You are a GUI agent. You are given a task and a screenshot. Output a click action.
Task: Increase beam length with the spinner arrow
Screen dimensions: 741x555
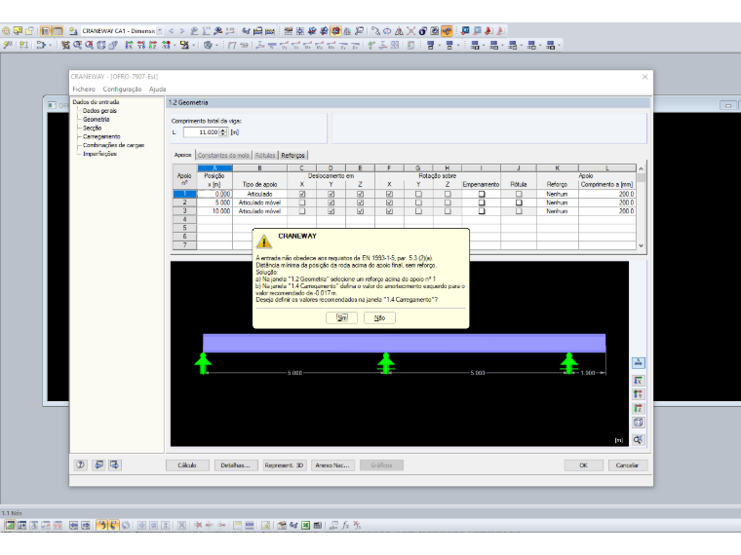click(223, 130)
